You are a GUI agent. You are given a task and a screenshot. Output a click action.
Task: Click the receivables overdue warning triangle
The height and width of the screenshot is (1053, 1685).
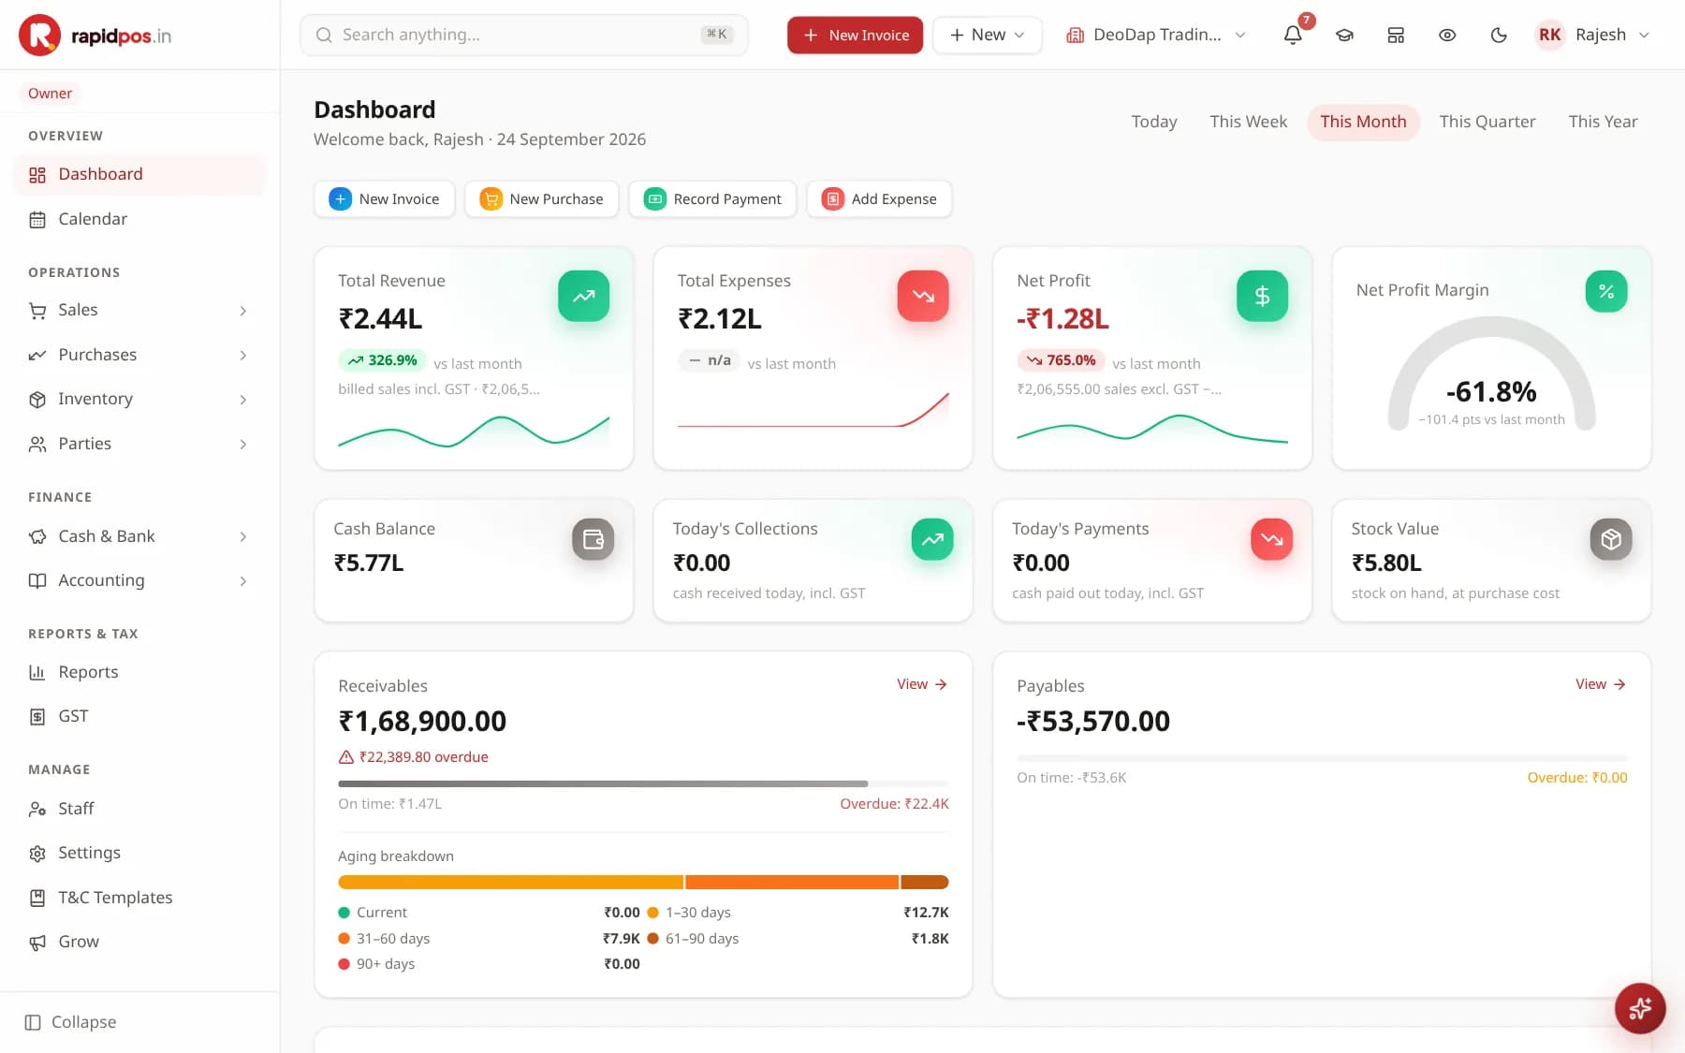(345, 757)
